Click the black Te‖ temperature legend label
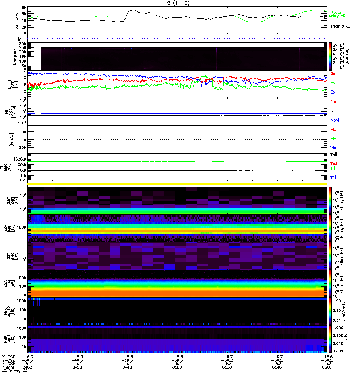The height and width of the screenshot is (377, 354). pos(333,155)
